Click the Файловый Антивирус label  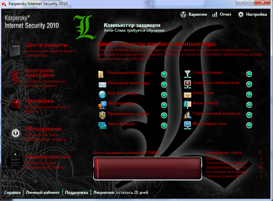click(x=129, y=73)
